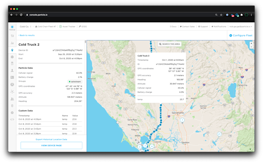The image size is (263, 163).
Task: Zoom in on the map
Action: (251, 44)
